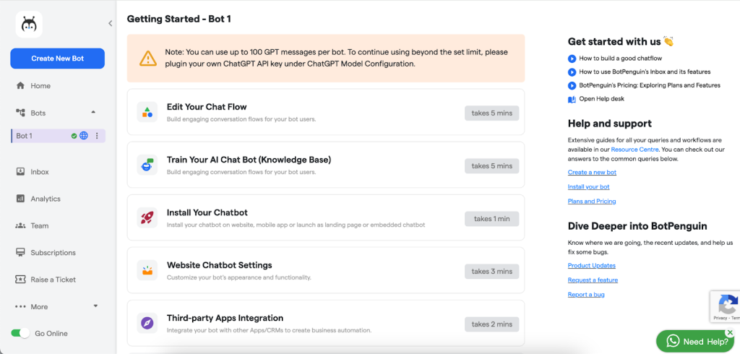Open the Inbox icon in sidebar
Image resolution: width=740 pixels, height=354 pixels.
pos(20,172)
